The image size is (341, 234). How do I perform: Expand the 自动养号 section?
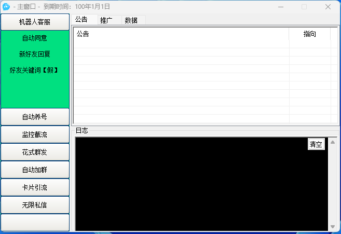pyautogui.click(x=35, y=117)
